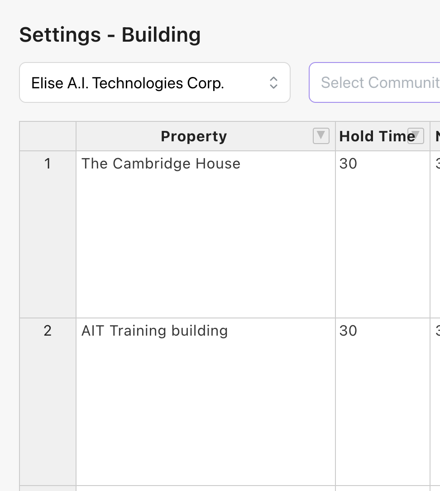Screen dimensions: 440x491
Task: Select the AIT Training building cell
Action: point(206,401)
